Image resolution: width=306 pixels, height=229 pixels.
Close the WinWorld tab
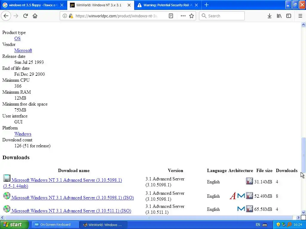[x=129, y=5]
